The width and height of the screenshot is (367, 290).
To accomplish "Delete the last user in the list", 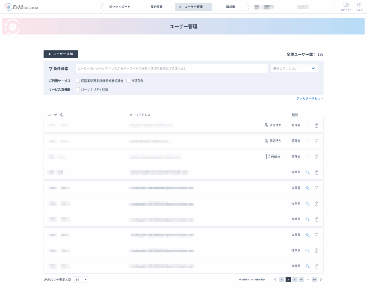I will (x=317, y=266).
